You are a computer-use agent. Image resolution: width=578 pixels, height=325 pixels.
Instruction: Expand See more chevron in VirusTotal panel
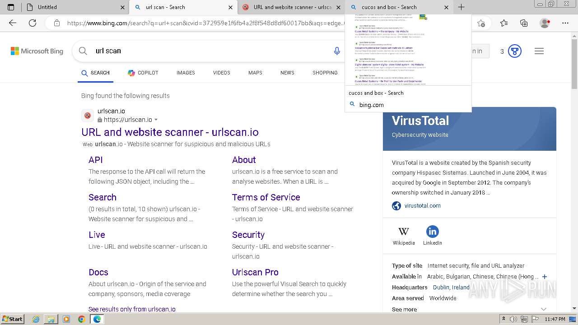click(x=544, y=309)
